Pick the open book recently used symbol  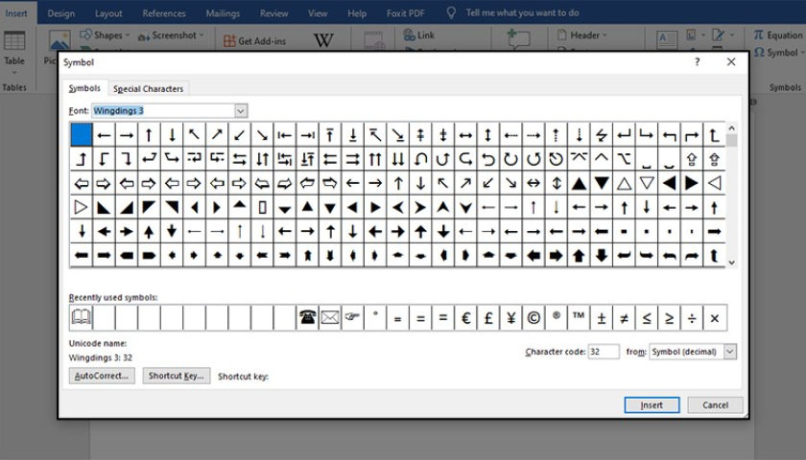[82, 318]
